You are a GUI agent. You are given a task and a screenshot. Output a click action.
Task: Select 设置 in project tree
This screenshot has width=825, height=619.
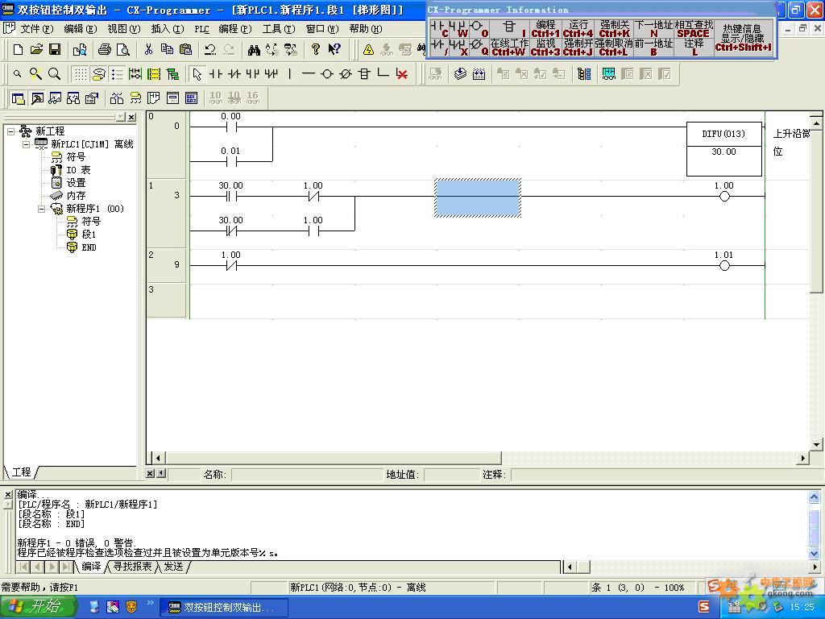pos(76,183)
